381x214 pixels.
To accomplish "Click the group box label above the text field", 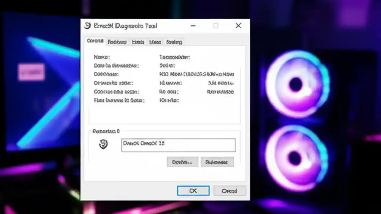I will pos(106,131).
